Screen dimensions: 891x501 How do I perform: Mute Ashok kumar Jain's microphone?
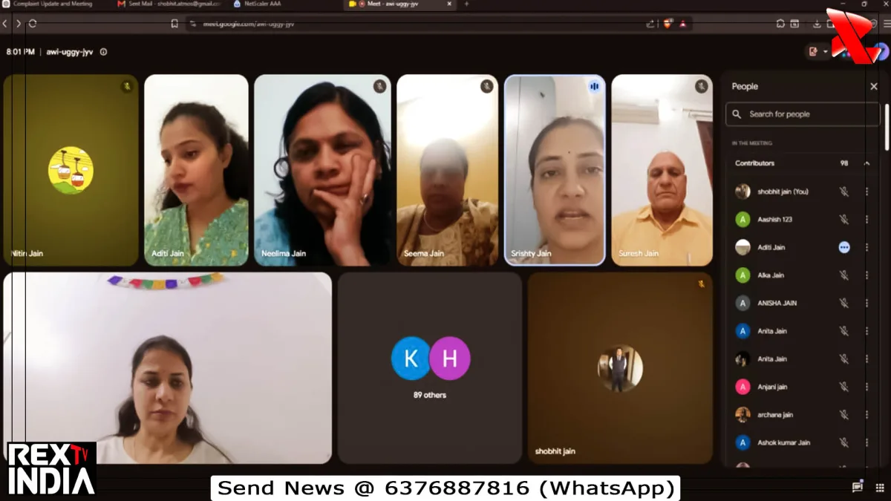843,443
